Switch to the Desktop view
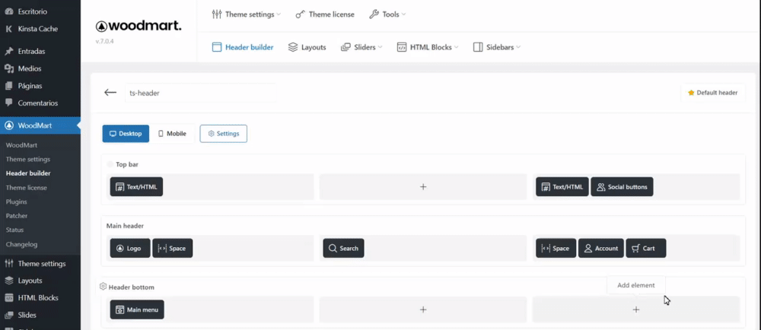Image resolution: width=761 pixels, height=330 pixels. click(x=126, y=134)
